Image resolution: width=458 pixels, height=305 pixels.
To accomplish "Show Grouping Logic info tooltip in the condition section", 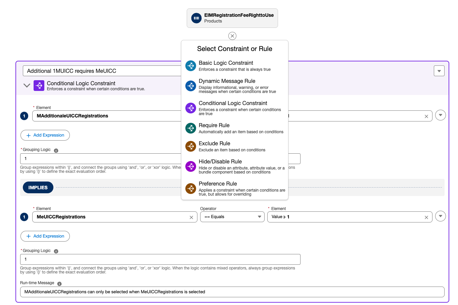I will click(x=56, y=151).
